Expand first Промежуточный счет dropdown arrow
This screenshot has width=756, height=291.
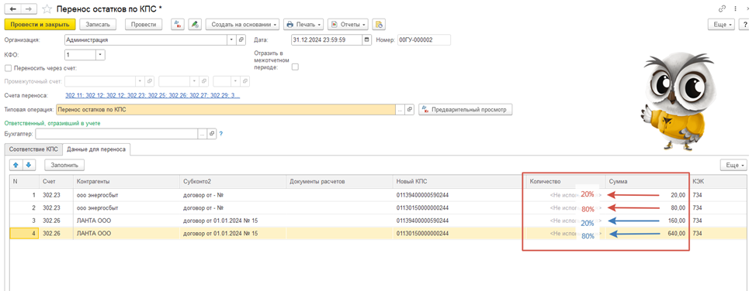(140, 80)
